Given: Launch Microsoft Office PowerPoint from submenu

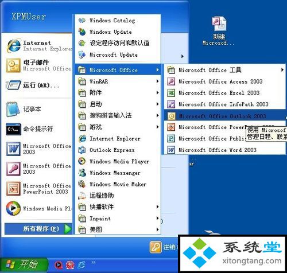Looking at the screenshot, I should [224, 127].
